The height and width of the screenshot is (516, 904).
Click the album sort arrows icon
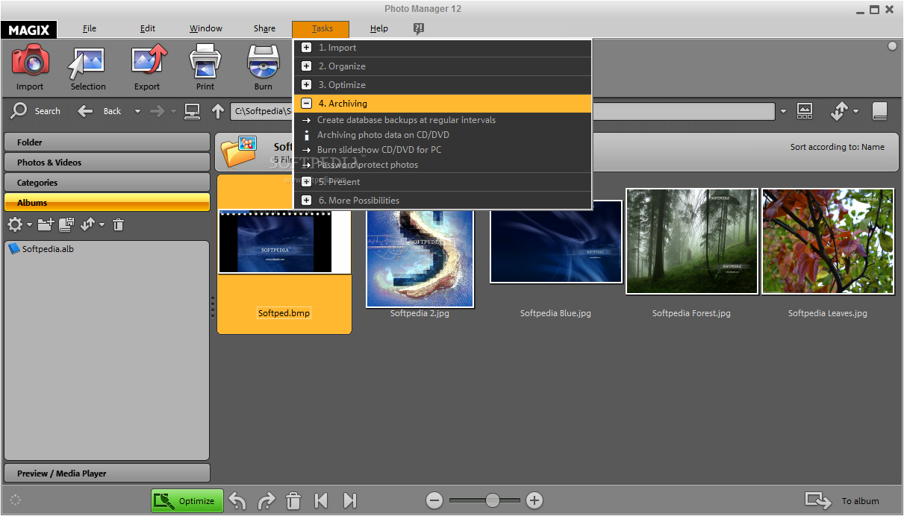pyautogui.click(x=88, y=224)
